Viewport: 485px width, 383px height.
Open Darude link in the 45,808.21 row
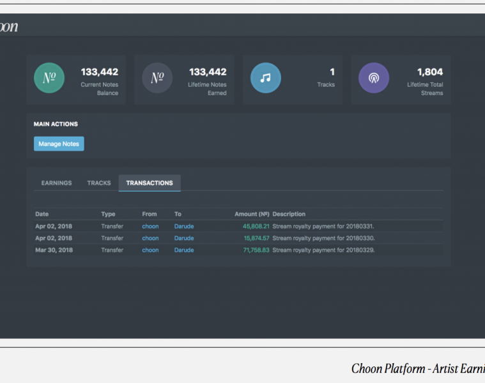[x=184, y=227]
